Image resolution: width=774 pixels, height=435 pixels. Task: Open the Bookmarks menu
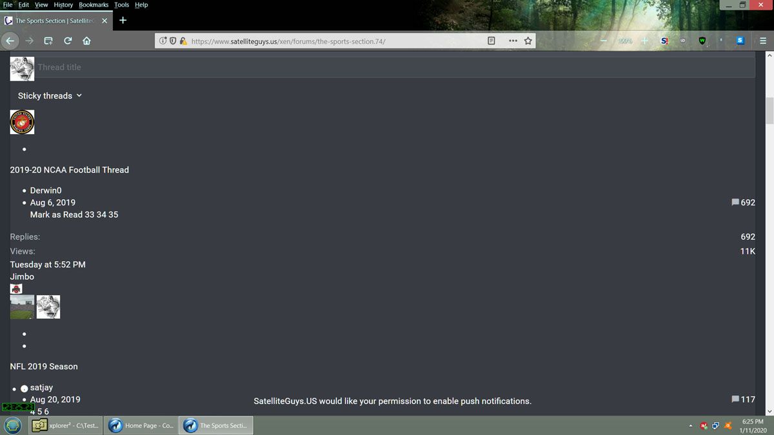(x=94, y=5)
